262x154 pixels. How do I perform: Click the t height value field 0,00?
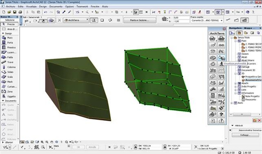point(181,18)
